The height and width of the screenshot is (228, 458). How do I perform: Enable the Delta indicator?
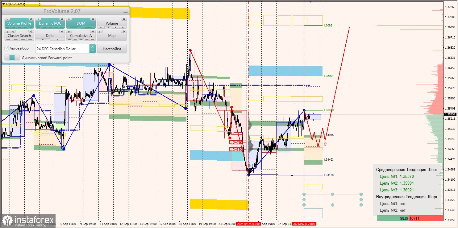(x=50, y=36)
